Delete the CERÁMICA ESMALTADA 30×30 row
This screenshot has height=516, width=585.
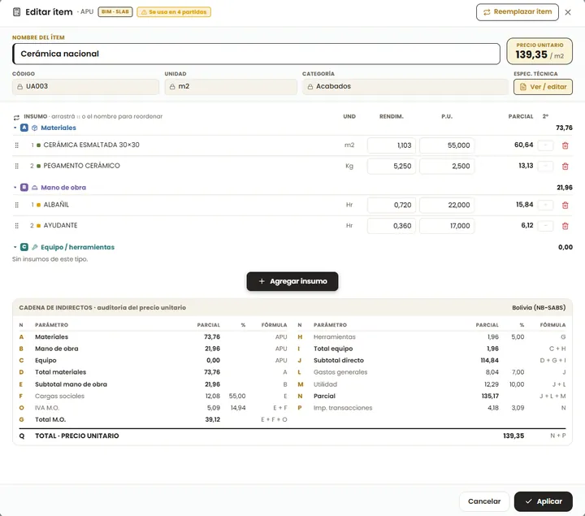565,145
